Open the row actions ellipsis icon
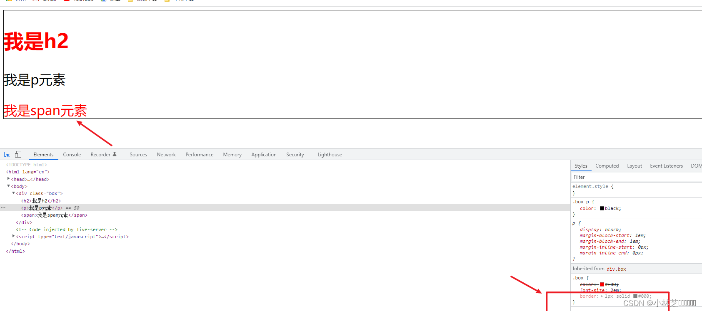This screenshot has width=702, height=311. point(3,208)
